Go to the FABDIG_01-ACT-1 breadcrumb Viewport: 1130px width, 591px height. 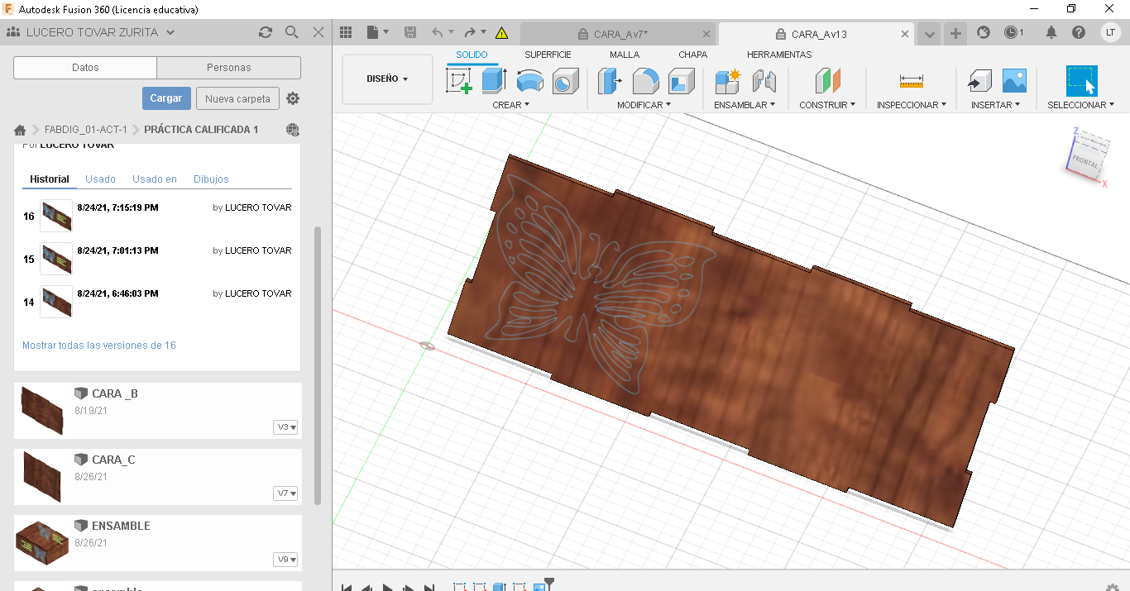click(x=86, y=130)
